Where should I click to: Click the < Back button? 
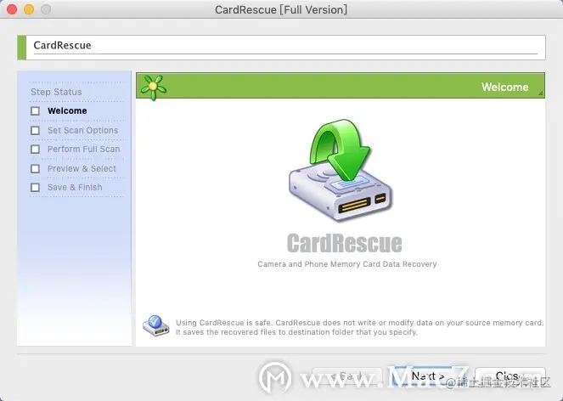[x=347, y=376]
